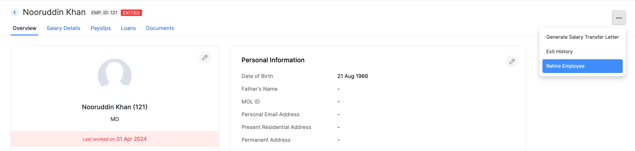This screenshot has height=151, width=635.
Task: Select Generate Salary Transfer Letter
Action: pos(582,37)
